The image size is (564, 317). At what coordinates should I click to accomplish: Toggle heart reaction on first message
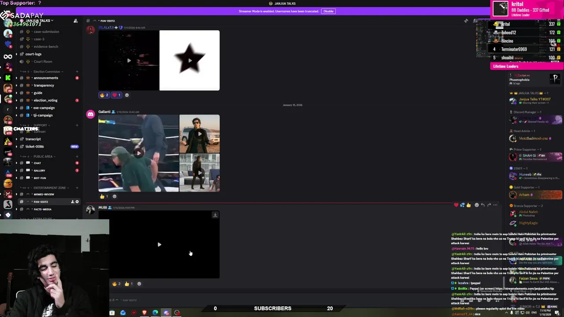tap(116, 95)
